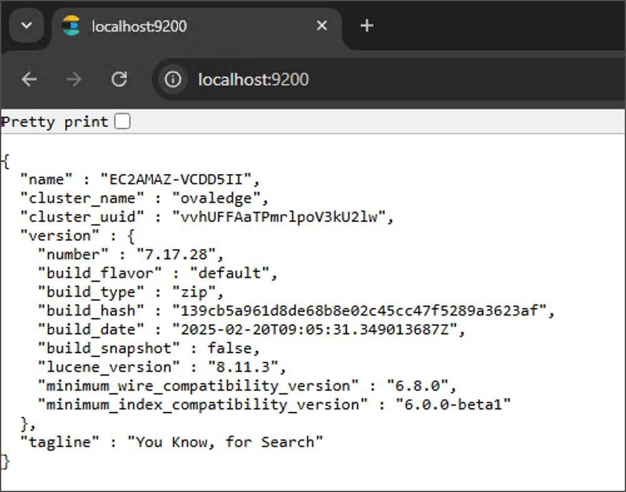Click the name value EC2AMAZ-VCDD5II
626x492 pixels.
click(x=179, y=180)
